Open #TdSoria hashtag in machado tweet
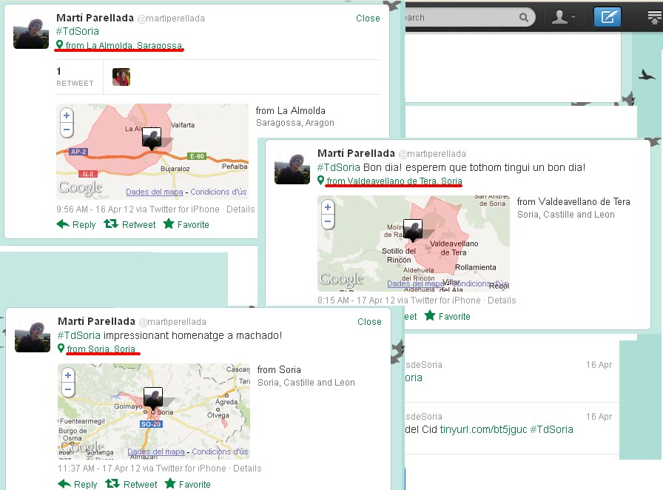Viewport: 663px width, 490px height. coord(79,335)
